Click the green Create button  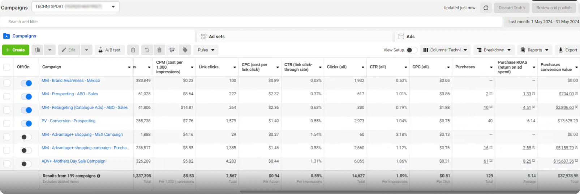click(x=16, y=50)
